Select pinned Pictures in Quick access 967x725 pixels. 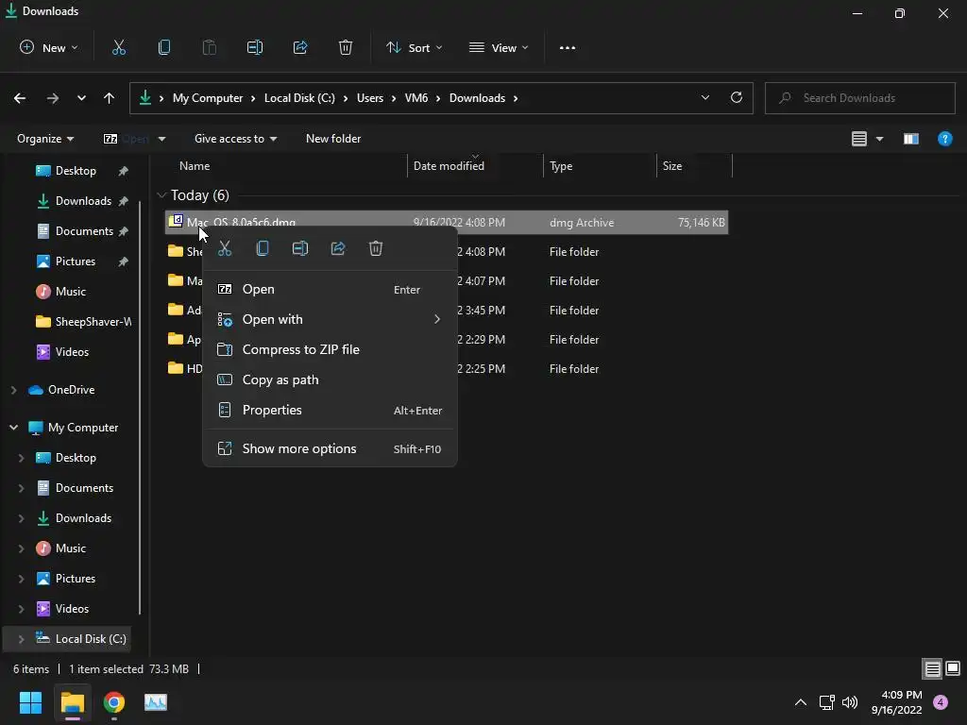tap(76, 261)
